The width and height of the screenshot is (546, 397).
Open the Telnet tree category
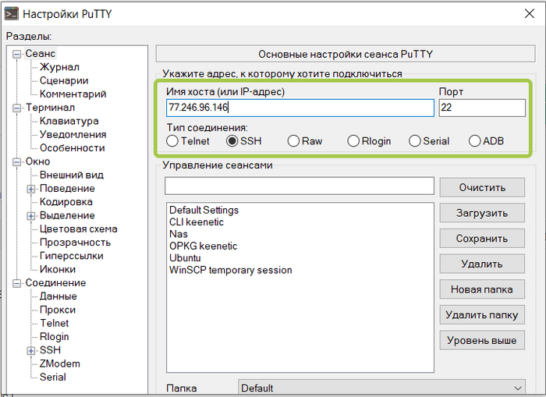point(55,324)
